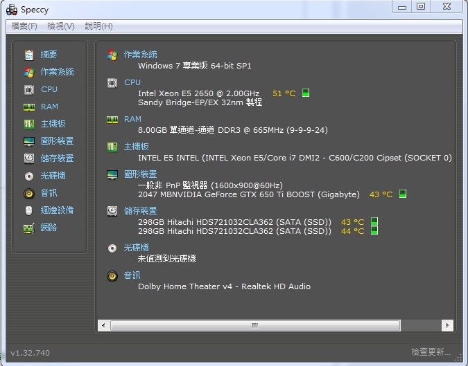Open the 作業系統 heading link in summary
Image resolution: width=468 pixels, height=366 pixels.
pyautogui.click(x=140, y=55)
